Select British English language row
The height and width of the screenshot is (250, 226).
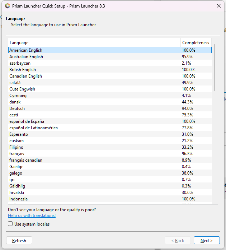pyautogui.click(x=110, y=70)
